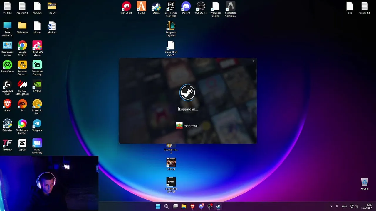376x211 pixels.
Task: Switch to Discord in the taskbar
Action: coord(201,206)
